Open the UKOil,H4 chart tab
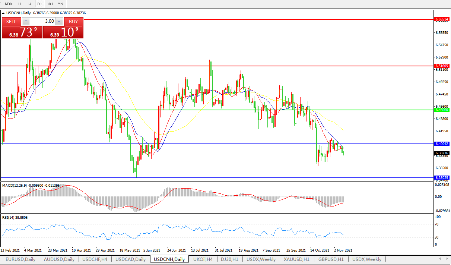 point(203,259)
